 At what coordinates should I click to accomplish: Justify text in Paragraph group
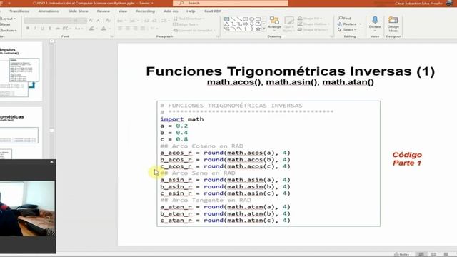pyautogui.click(x=143, y=29)
